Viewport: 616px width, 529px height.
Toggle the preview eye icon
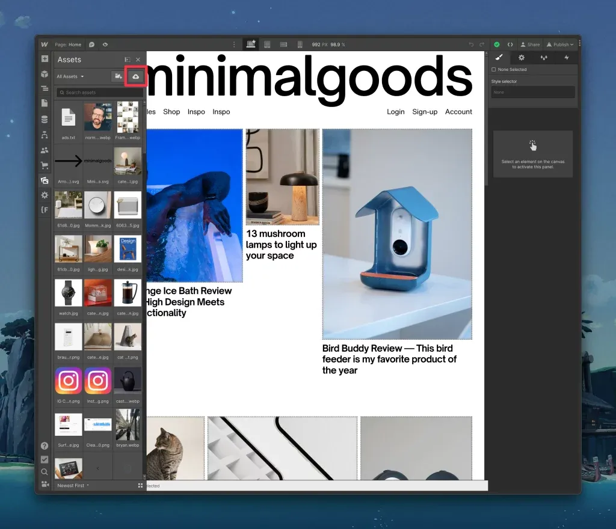pyautogui.click(x=105, y=44)
